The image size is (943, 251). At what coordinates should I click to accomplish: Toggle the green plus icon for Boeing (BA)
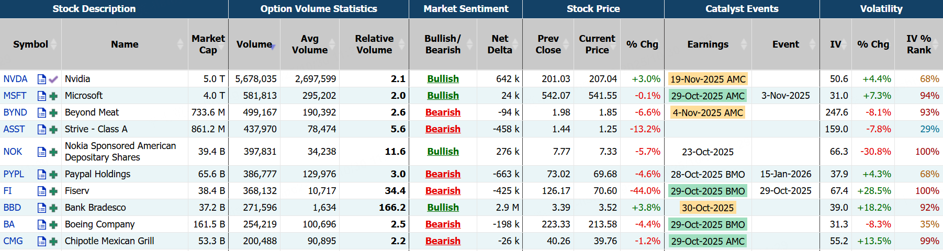click(53, 225)
